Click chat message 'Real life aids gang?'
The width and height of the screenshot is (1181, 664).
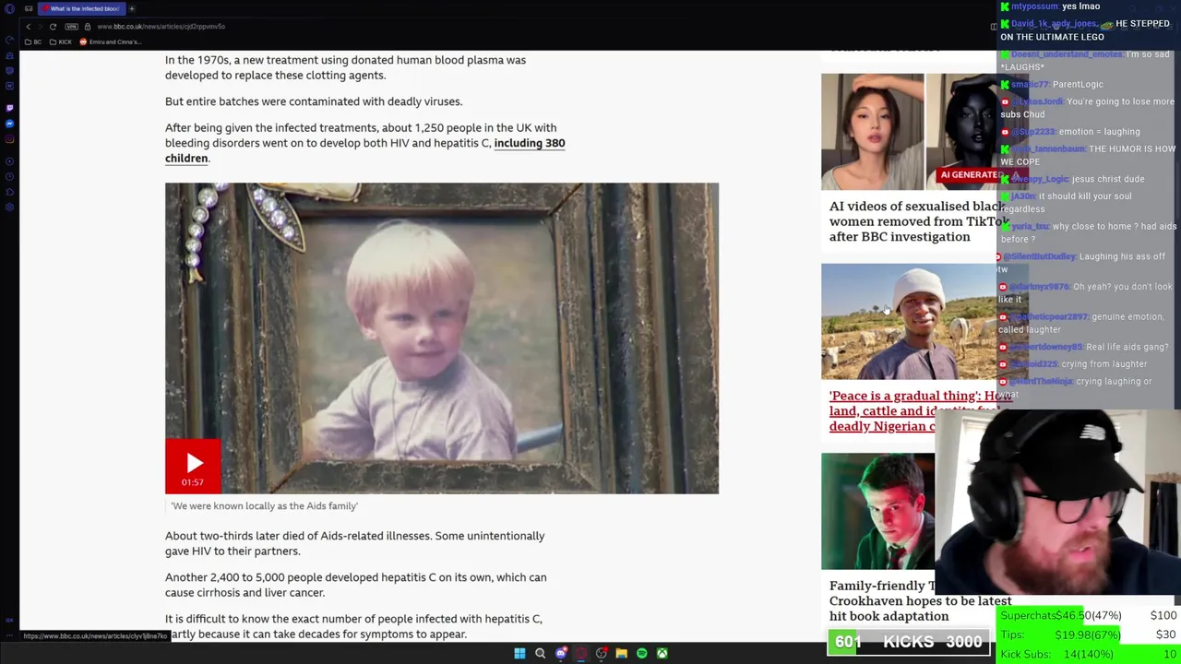pyautogui.click(x=1127, y=347)
